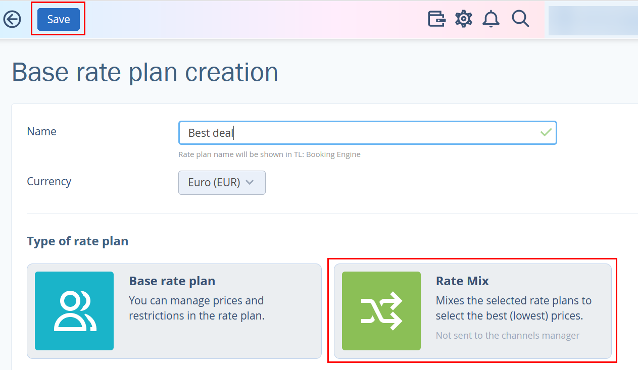The height and width of the screenshot is (370, 638).
Task: Show notifications with the bell icon
Action: [491, 19]
